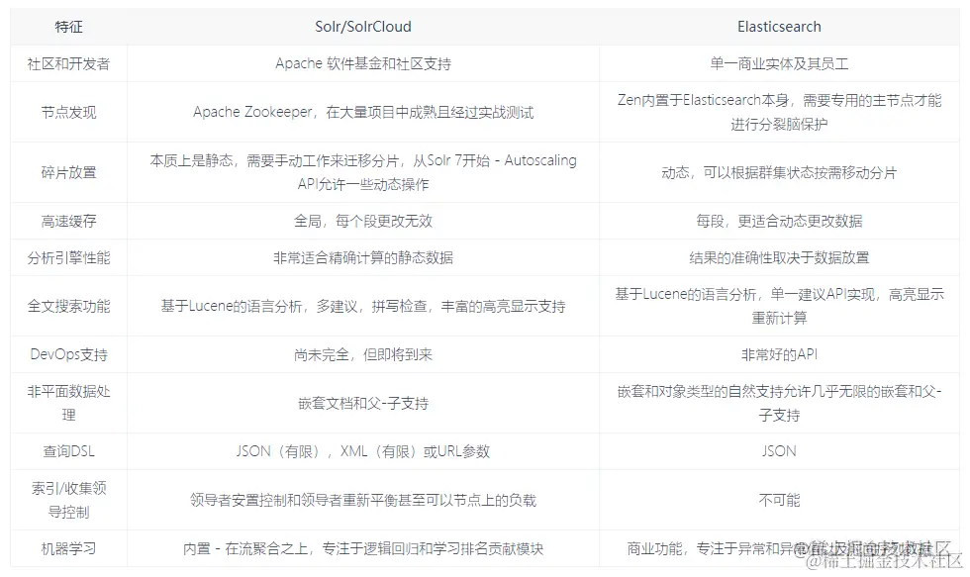The image size is (970, 577).
Task: Click the 'Elasticsearch' column header
Action: 779,27
